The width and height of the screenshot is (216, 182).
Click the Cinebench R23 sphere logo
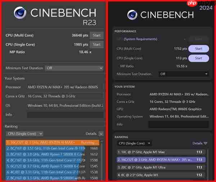coord(21,13)
